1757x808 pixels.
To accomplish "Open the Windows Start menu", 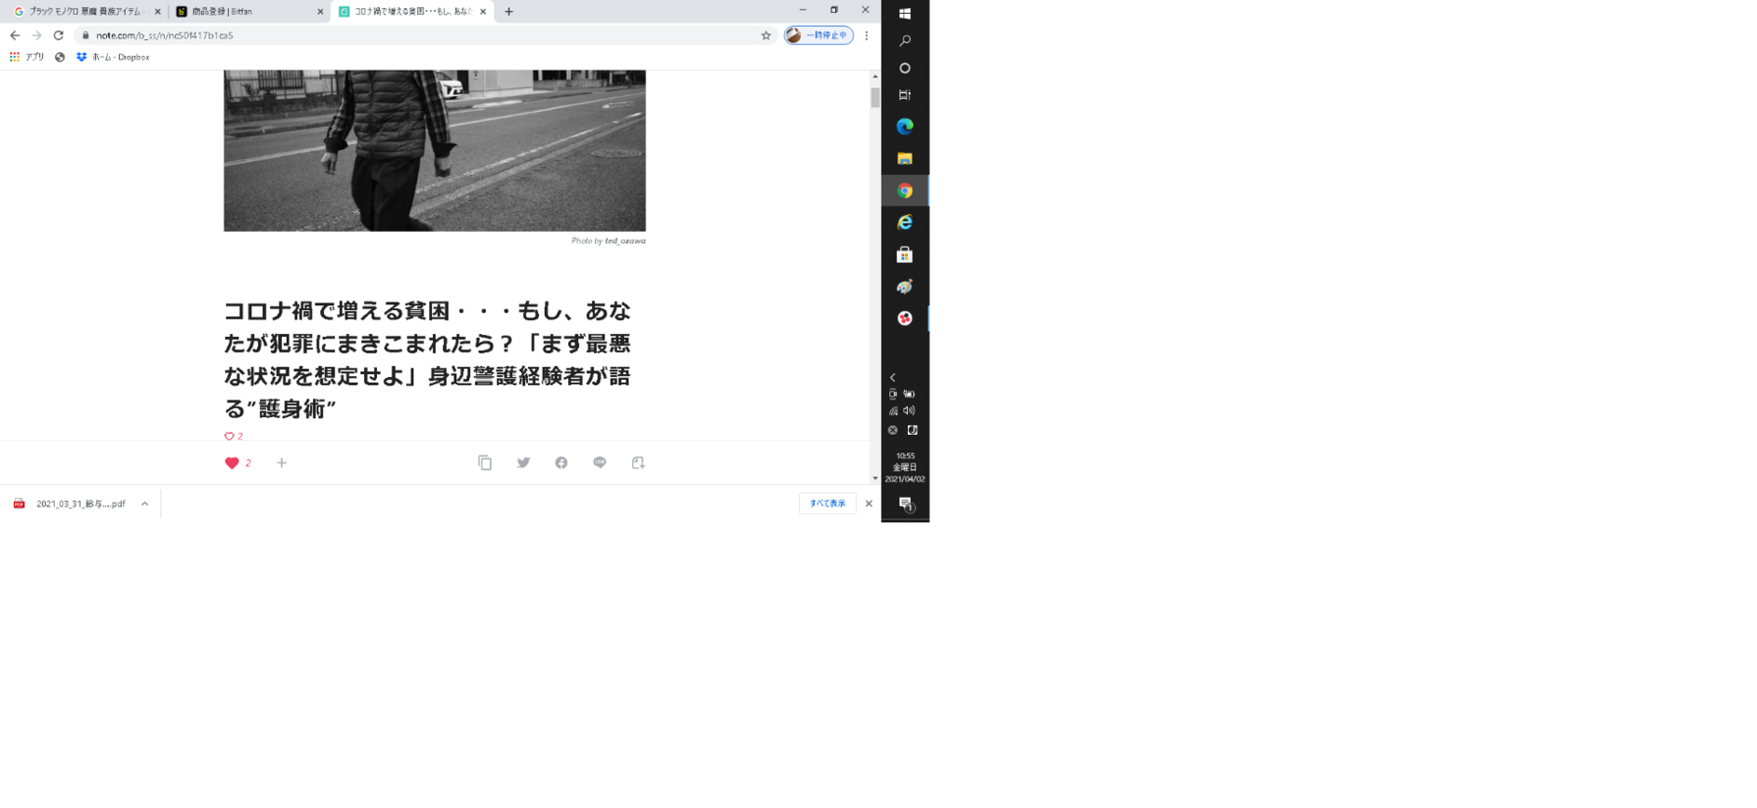I will (905, 13).
